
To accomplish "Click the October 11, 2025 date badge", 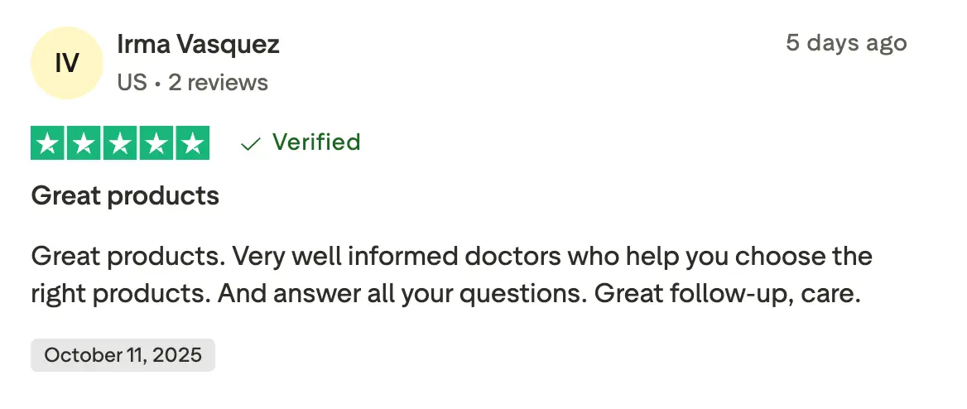I will [x=123, y=355].
